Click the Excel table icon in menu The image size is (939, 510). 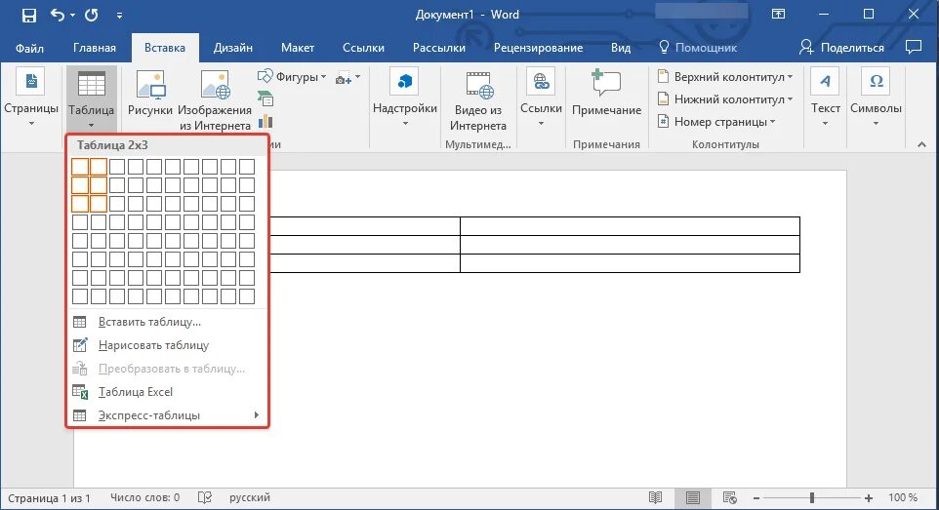[80, 391]
